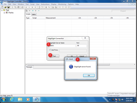
Task: Open the Script menu
Action: [x=32, y=4]
